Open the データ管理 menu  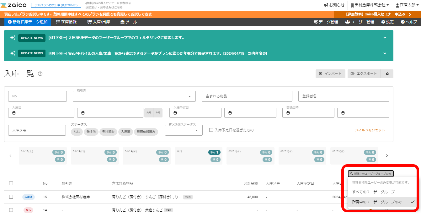coord(326,22)
